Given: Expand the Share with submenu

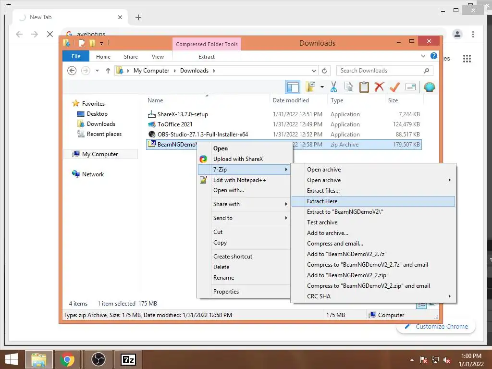Looking at the screenshot, I should 245,204.
